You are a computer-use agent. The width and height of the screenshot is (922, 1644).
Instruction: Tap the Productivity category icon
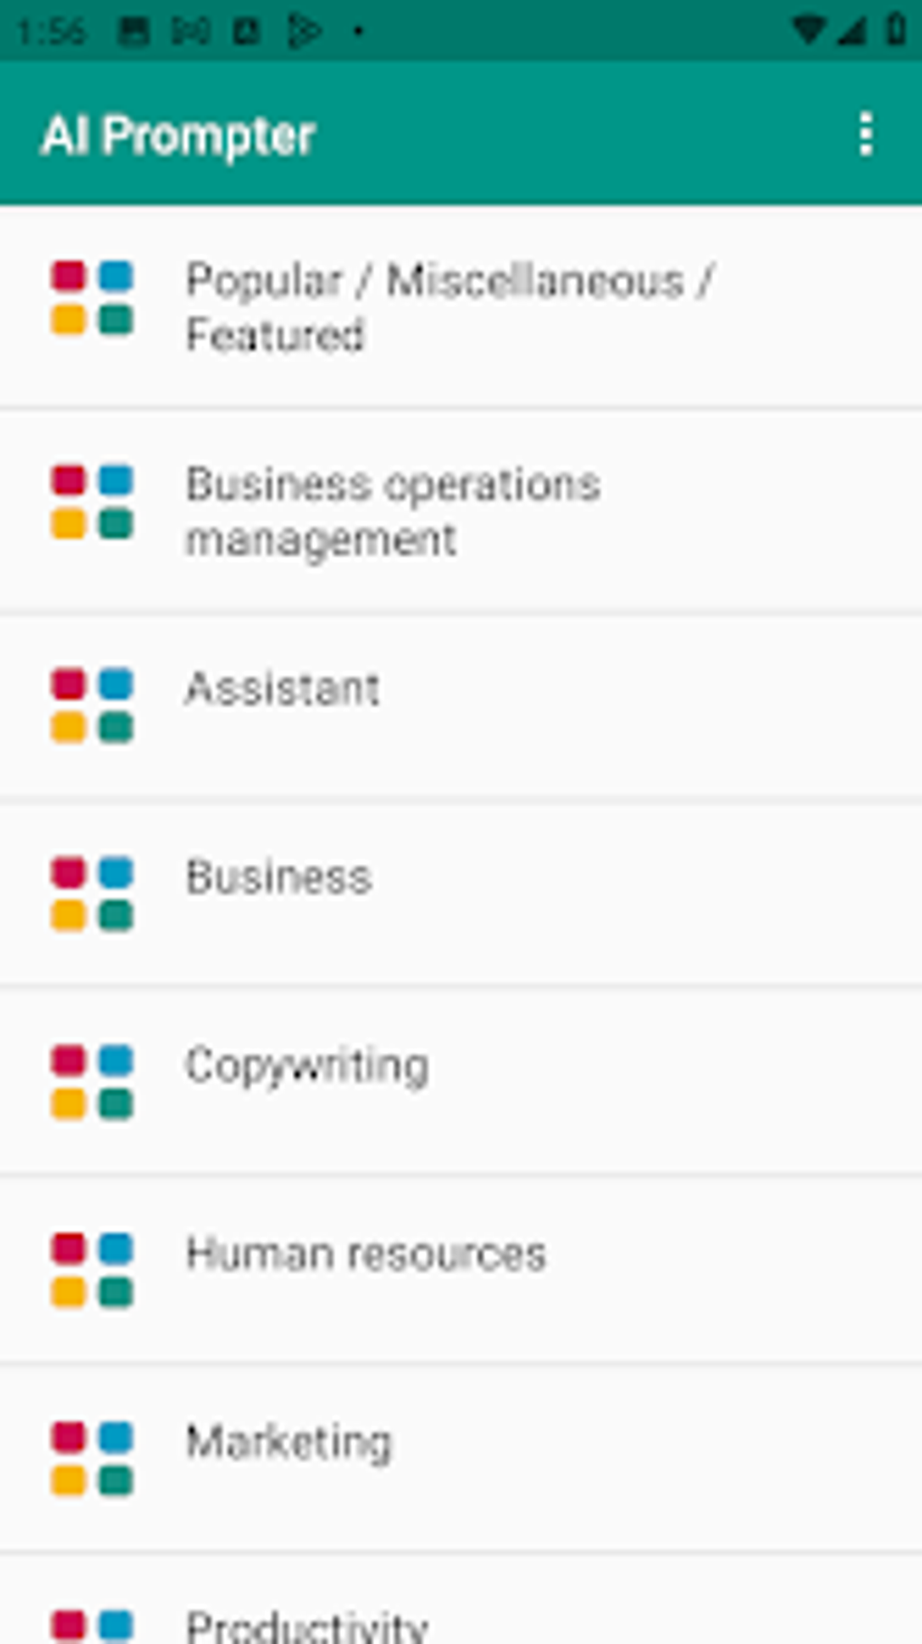point(92,1626)
